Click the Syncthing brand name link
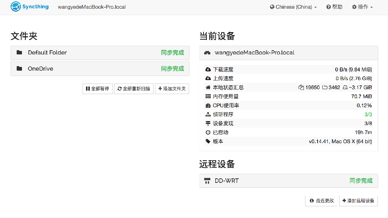The height and width of the screenshot is (218, 388). [35, 7]
